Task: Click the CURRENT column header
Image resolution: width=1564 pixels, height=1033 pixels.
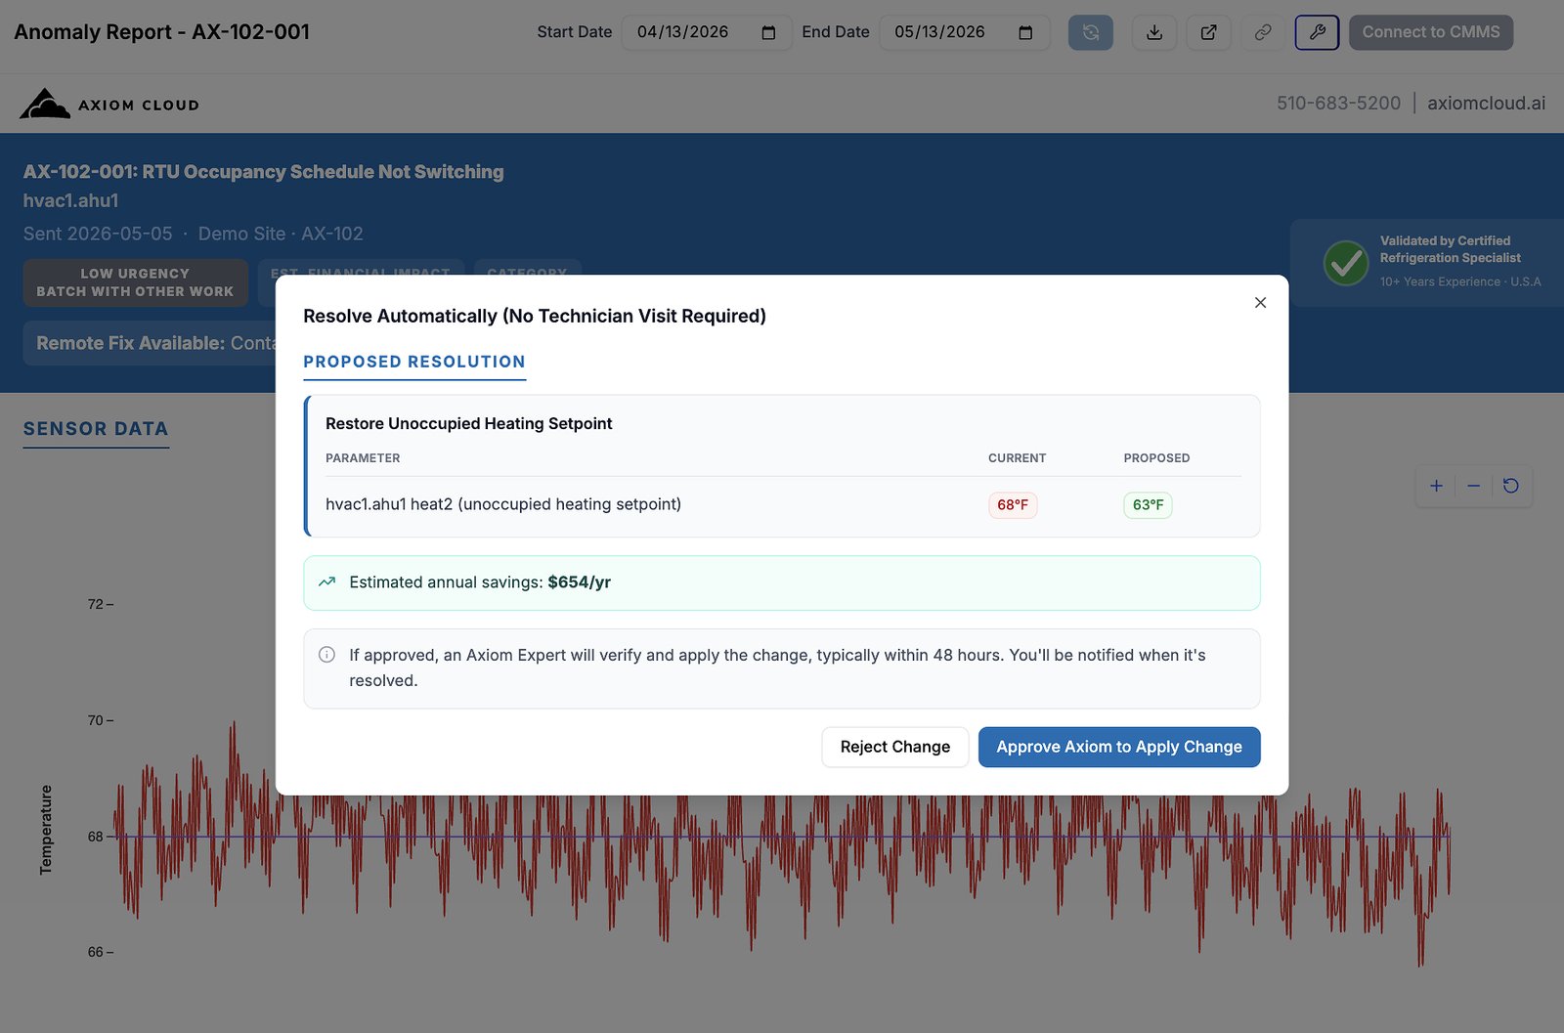Action: coord(1017,458)
